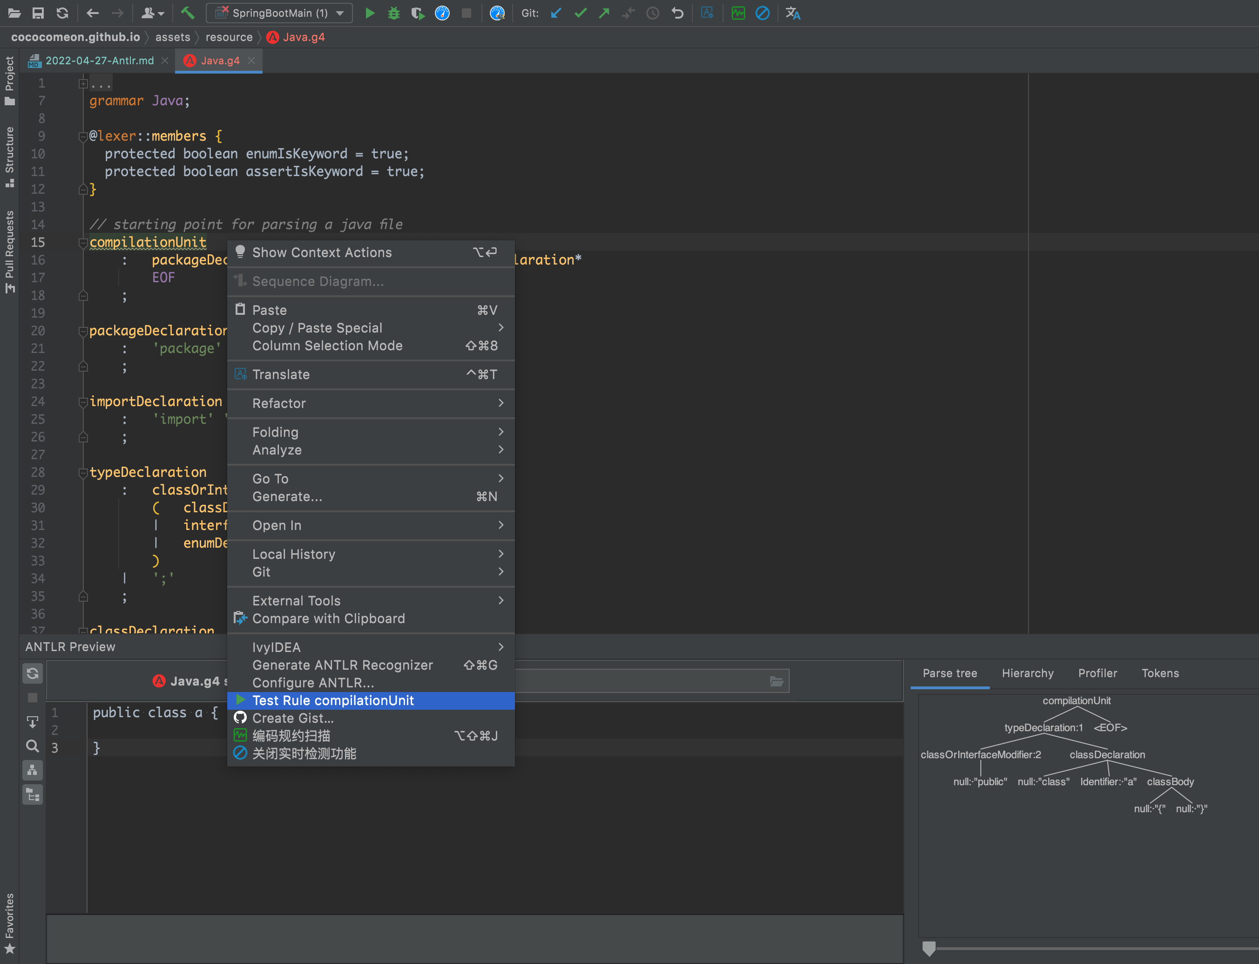Image resolution: width=1259 pixels, height=964 pixels.
Task: Open the 2022-04-27-Antlr.md editor tab
Action: point(99,60)
